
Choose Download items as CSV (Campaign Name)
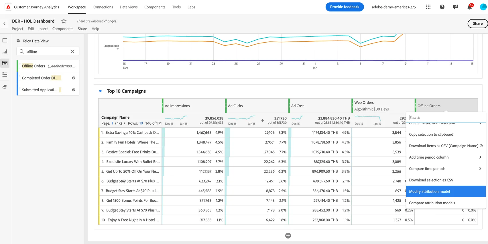click(x=446, y=146)
